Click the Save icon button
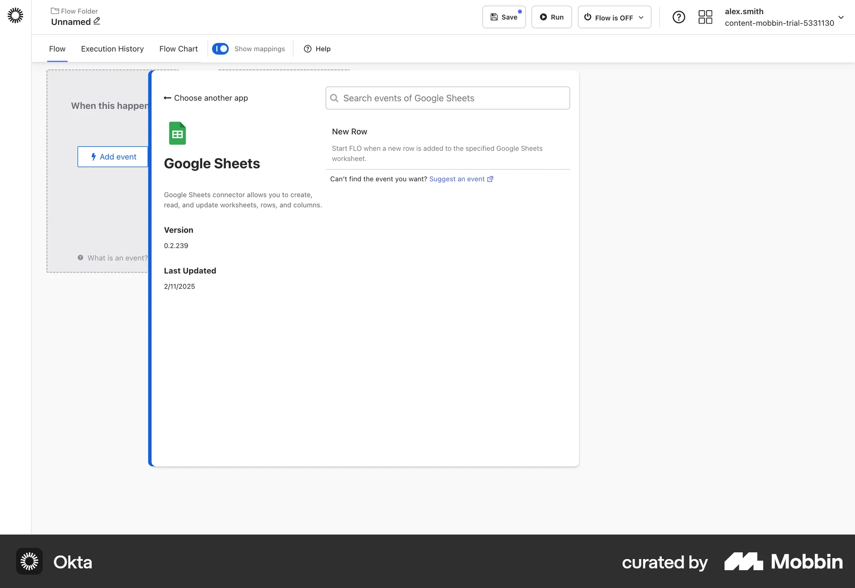This screenshot has height=588, width=855. [494, 17]
